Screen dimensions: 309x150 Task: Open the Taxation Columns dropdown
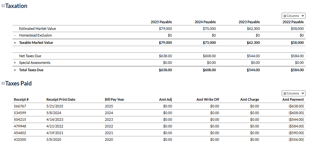293,16
